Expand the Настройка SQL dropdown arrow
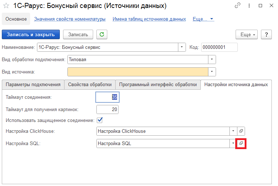 pyautogui.click(x=233, y=143)
